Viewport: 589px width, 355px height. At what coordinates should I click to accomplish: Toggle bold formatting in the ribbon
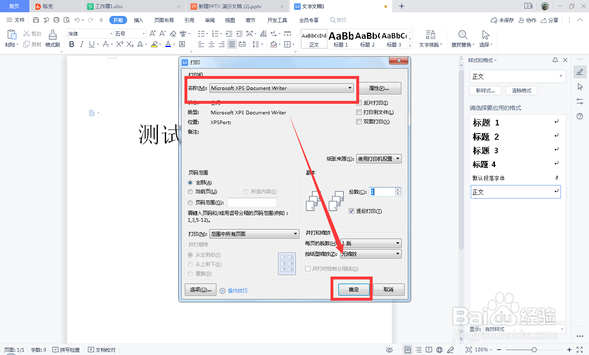72,44
